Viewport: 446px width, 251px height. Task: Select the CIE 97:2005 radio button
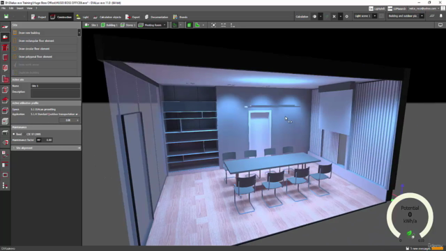point(24,134)
